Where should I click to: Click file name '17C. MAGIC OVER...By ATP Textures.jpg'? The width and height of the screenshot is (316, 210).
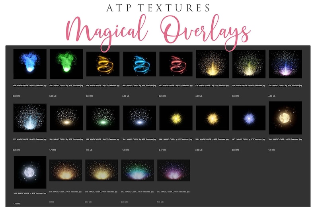[x=285, y=86]
